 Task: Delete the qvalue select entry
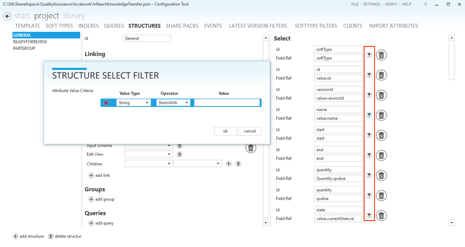click(x=381, y=195)
